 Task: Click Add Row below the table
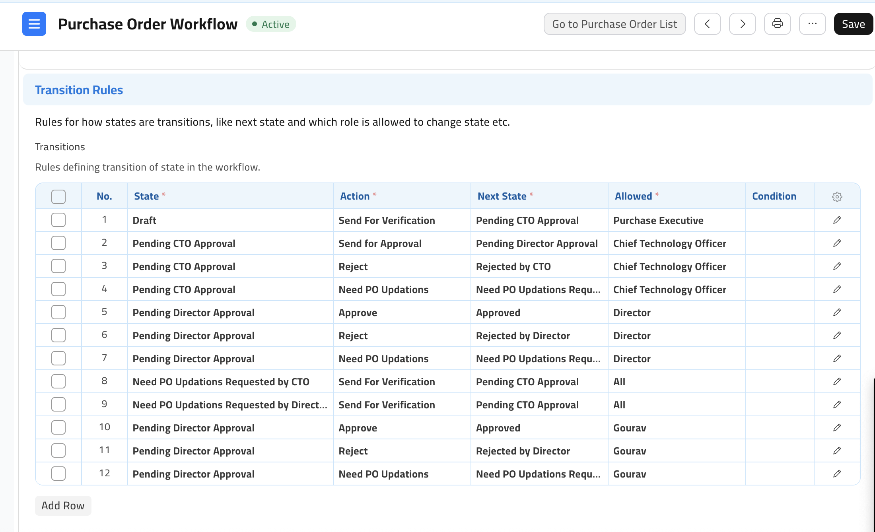pyautogui.click(x=63, y=505)
